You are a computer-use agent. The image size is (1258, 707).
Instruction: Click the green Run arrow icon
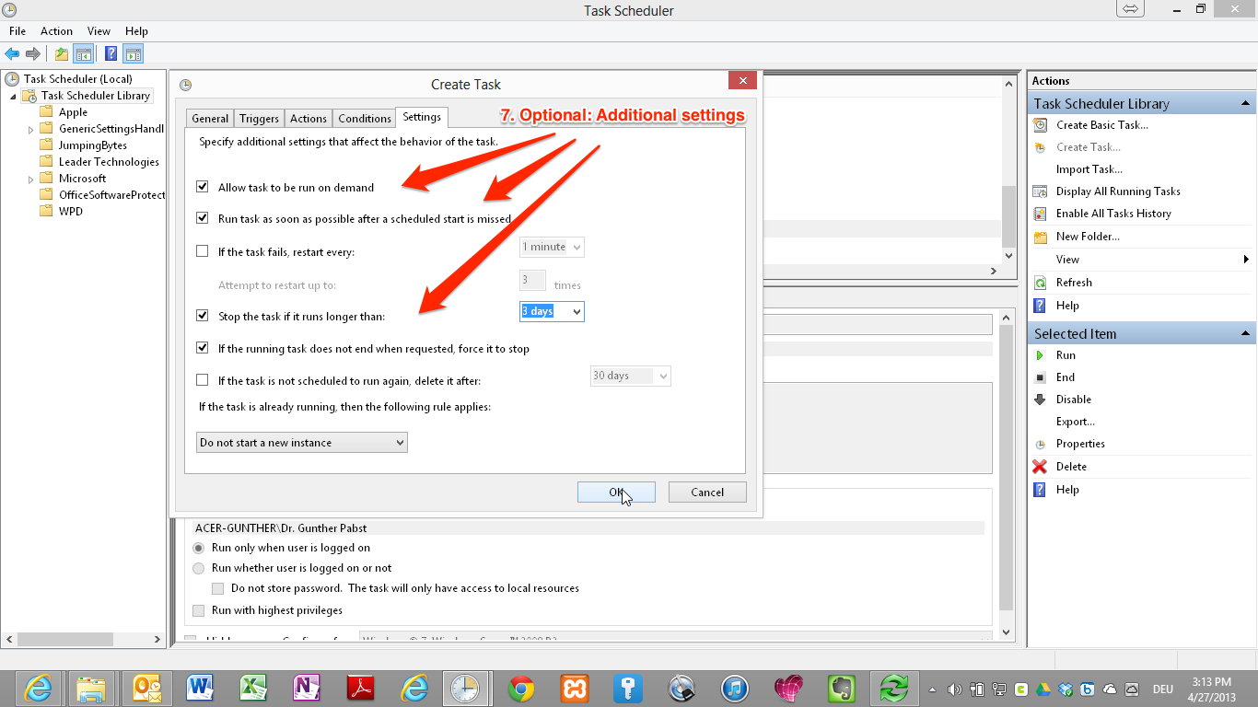pyautogui.click(x=1040, y=355)
